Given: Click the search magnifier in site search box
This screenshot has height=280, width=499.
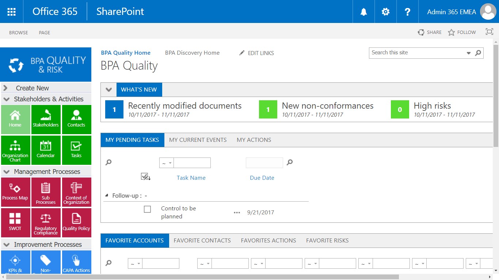Looking at the screenshot, I should [x=478, y=53].
